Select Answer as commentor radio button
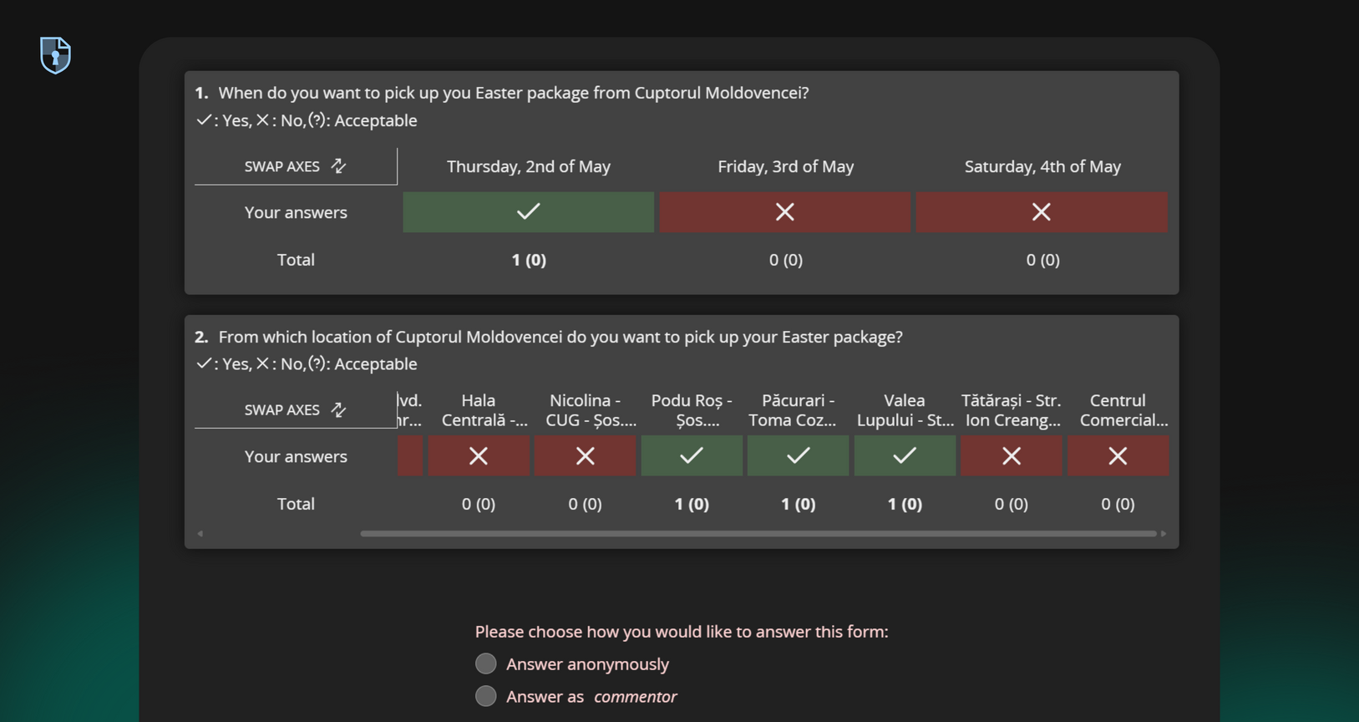Viewport: 1359px width, 722px height. pyautogui.click(x=485, y=696)
